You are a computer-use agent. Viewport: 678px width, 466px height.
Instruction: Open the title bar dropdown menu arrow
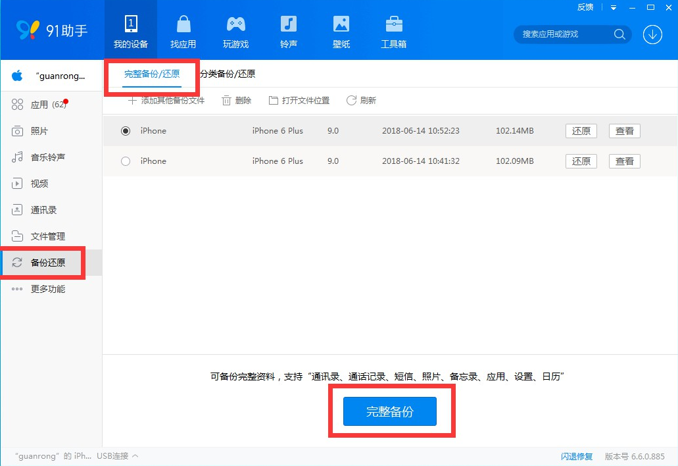[x=613, y=7]
